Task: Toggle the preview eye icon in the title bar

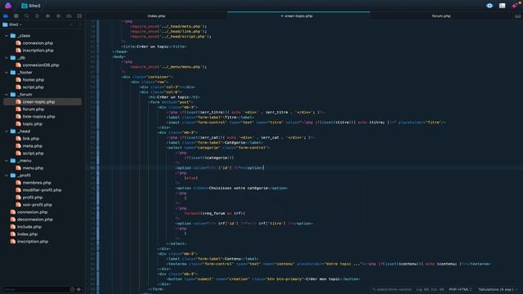Action: pyautogui.click(x=489, y=6)
